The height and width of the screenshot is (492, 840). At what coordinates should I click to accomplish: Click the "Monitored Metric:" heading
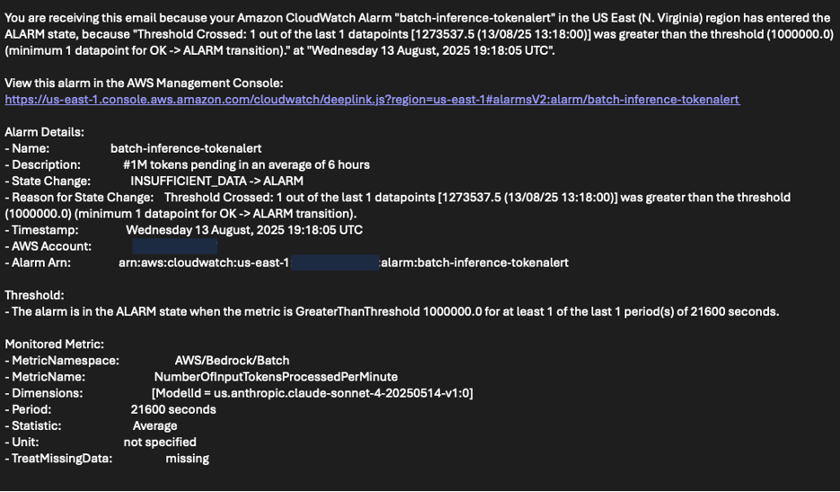tap(55, 344)
